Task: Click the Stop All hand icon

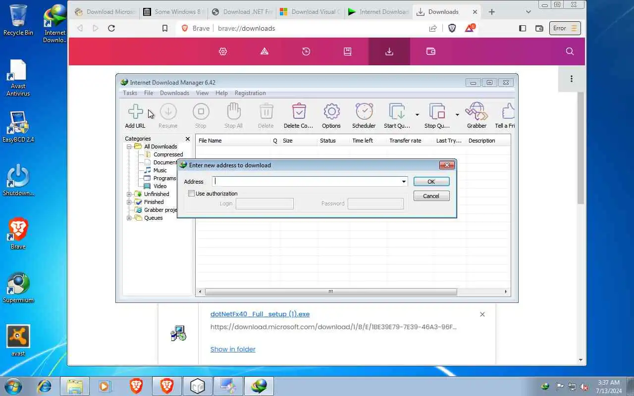Action: 233,112
